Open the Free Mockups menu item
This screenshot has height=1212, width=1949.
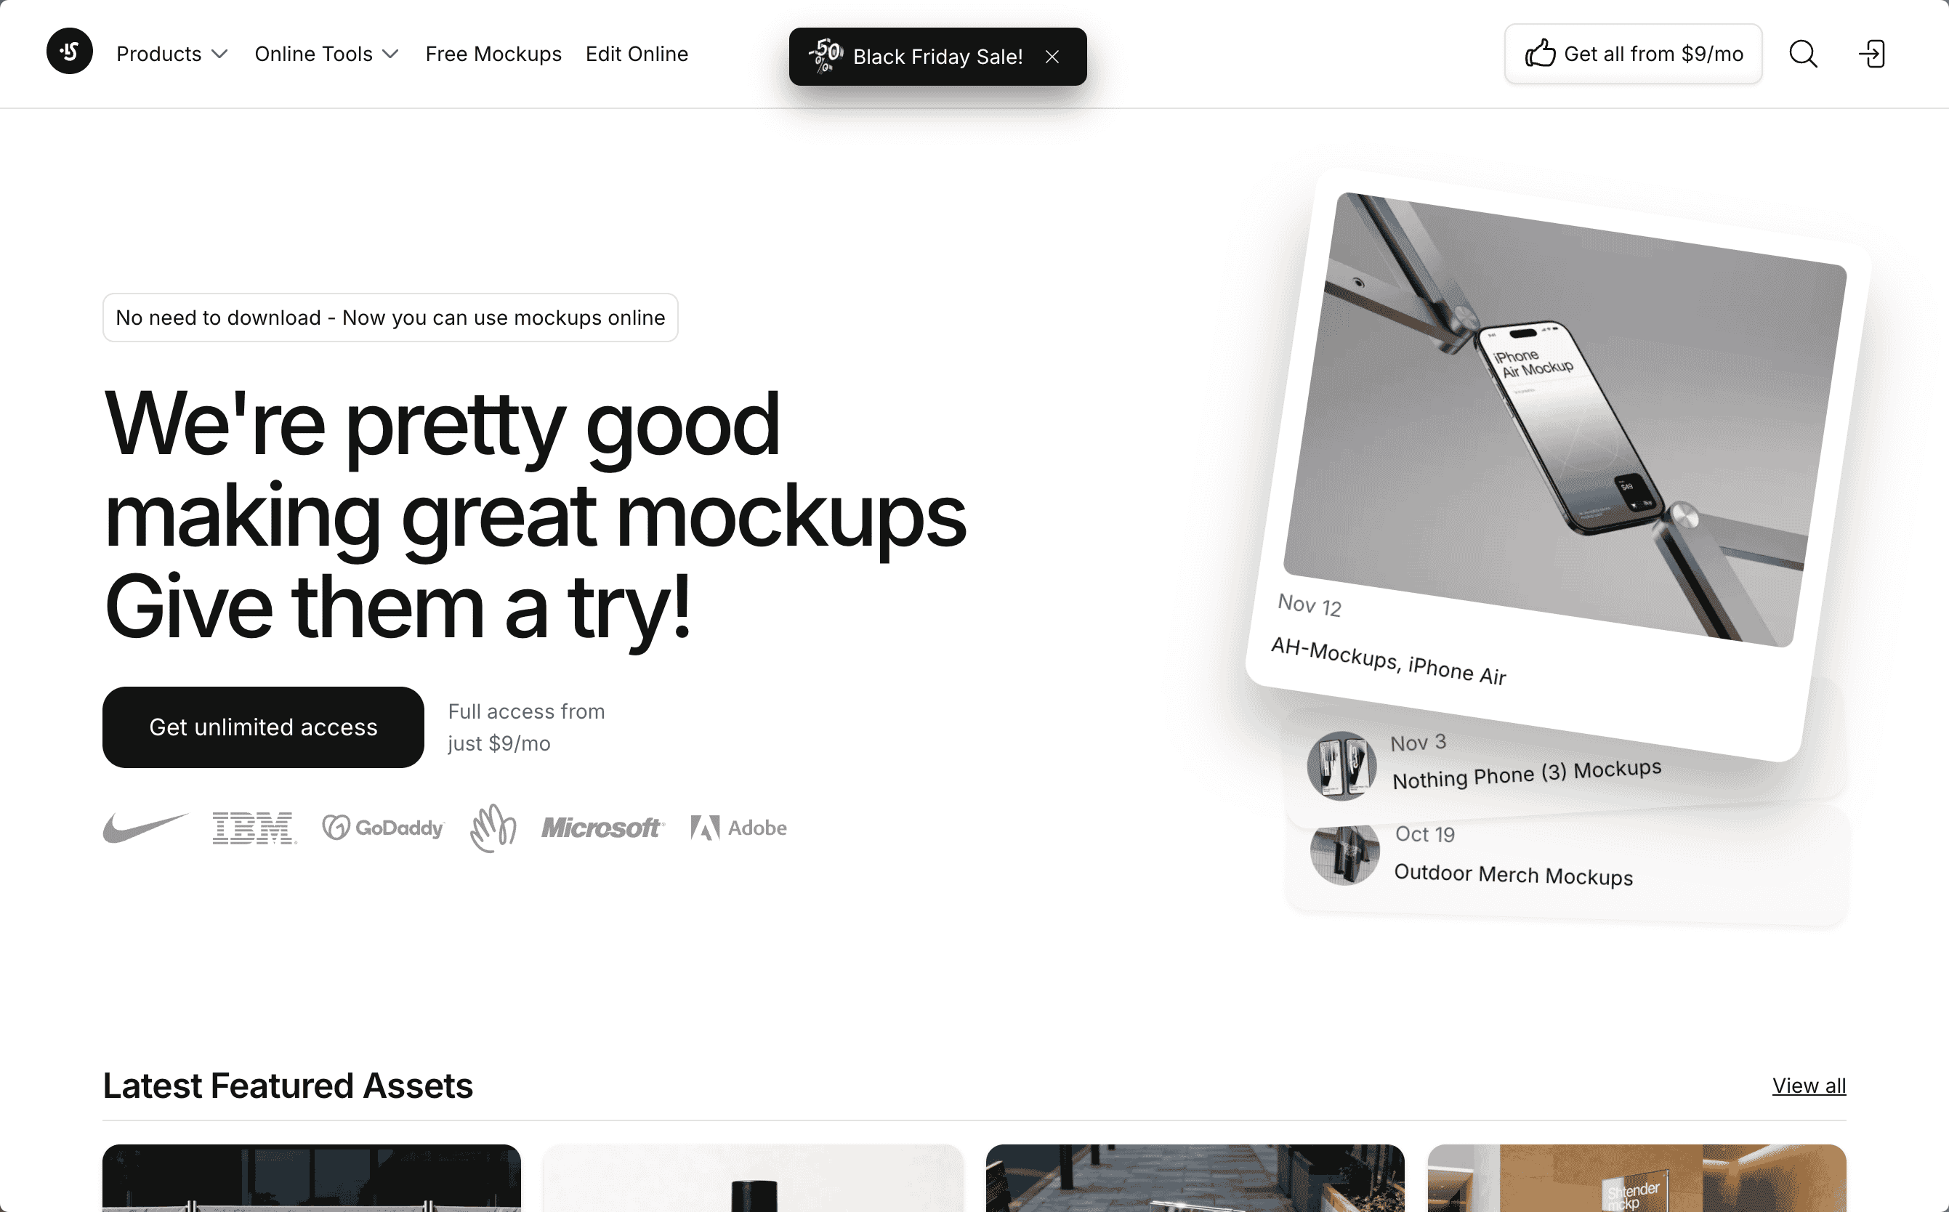pos(494,54)
